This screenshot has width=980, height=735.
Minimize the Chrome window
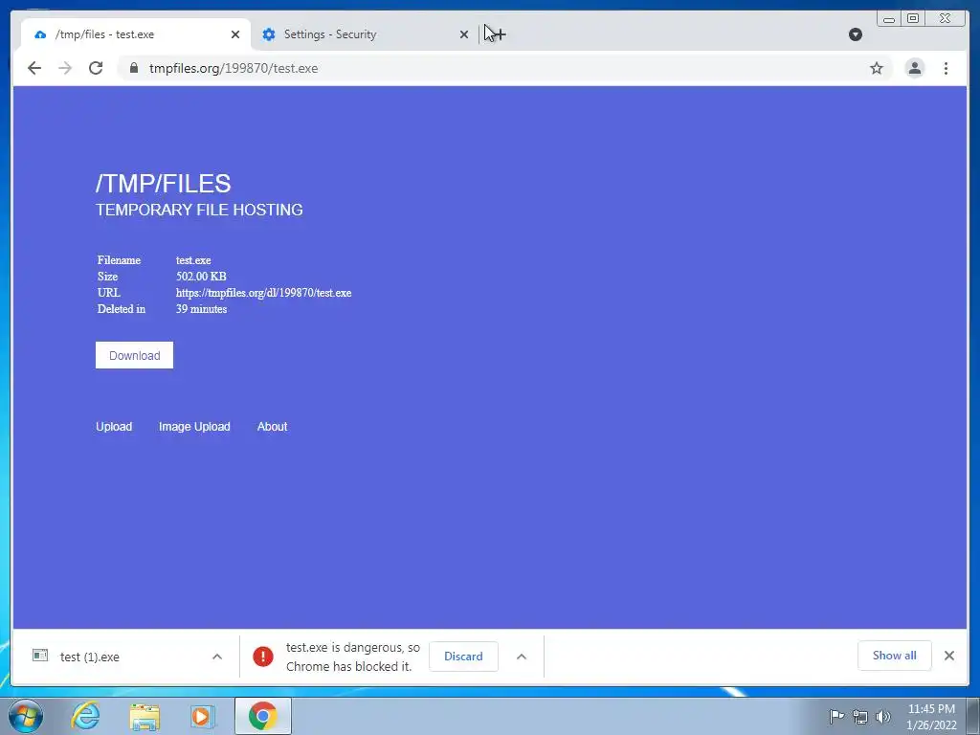pos(888,19)
